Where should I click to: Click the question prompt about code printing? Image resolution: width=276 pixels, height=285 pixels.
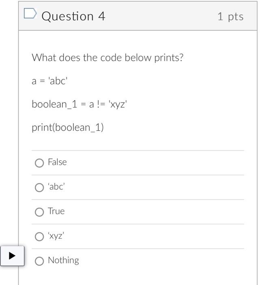point(108,58)
